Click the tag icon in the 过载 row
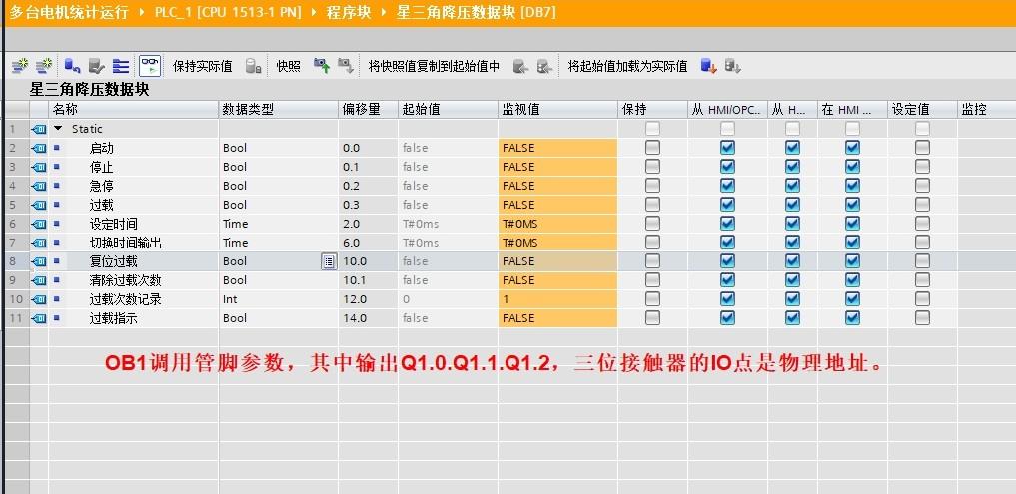Viewport: 1016px width, 494px height. coord(39,205)
